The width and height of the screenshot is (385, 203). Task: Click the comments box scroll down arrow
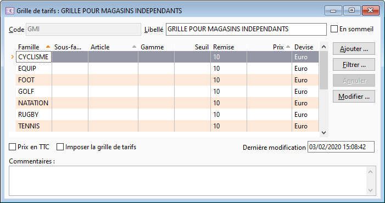[371, 190]
